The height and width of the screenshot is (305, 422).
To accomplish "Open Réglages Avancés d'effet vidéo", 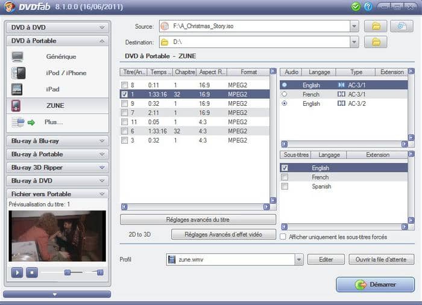I will click(224, 235).
